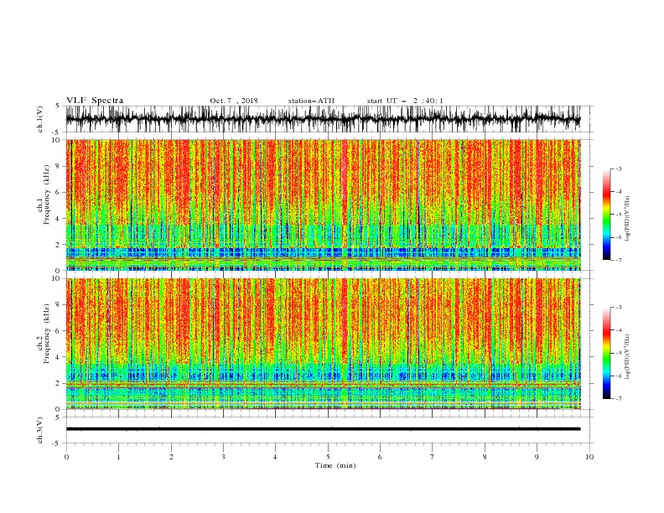This screenshot has width=664, height=513.
Task: Click the "10" kHz tick on ch.1 frequency axis
Action: coord(55,140)
